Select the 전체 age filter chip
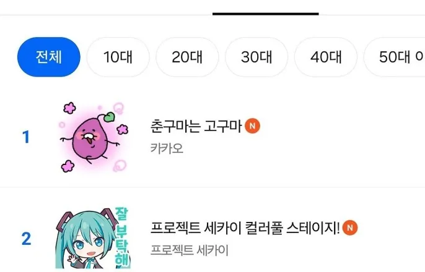Screen dimensions: 425x272 pos(49,57)
